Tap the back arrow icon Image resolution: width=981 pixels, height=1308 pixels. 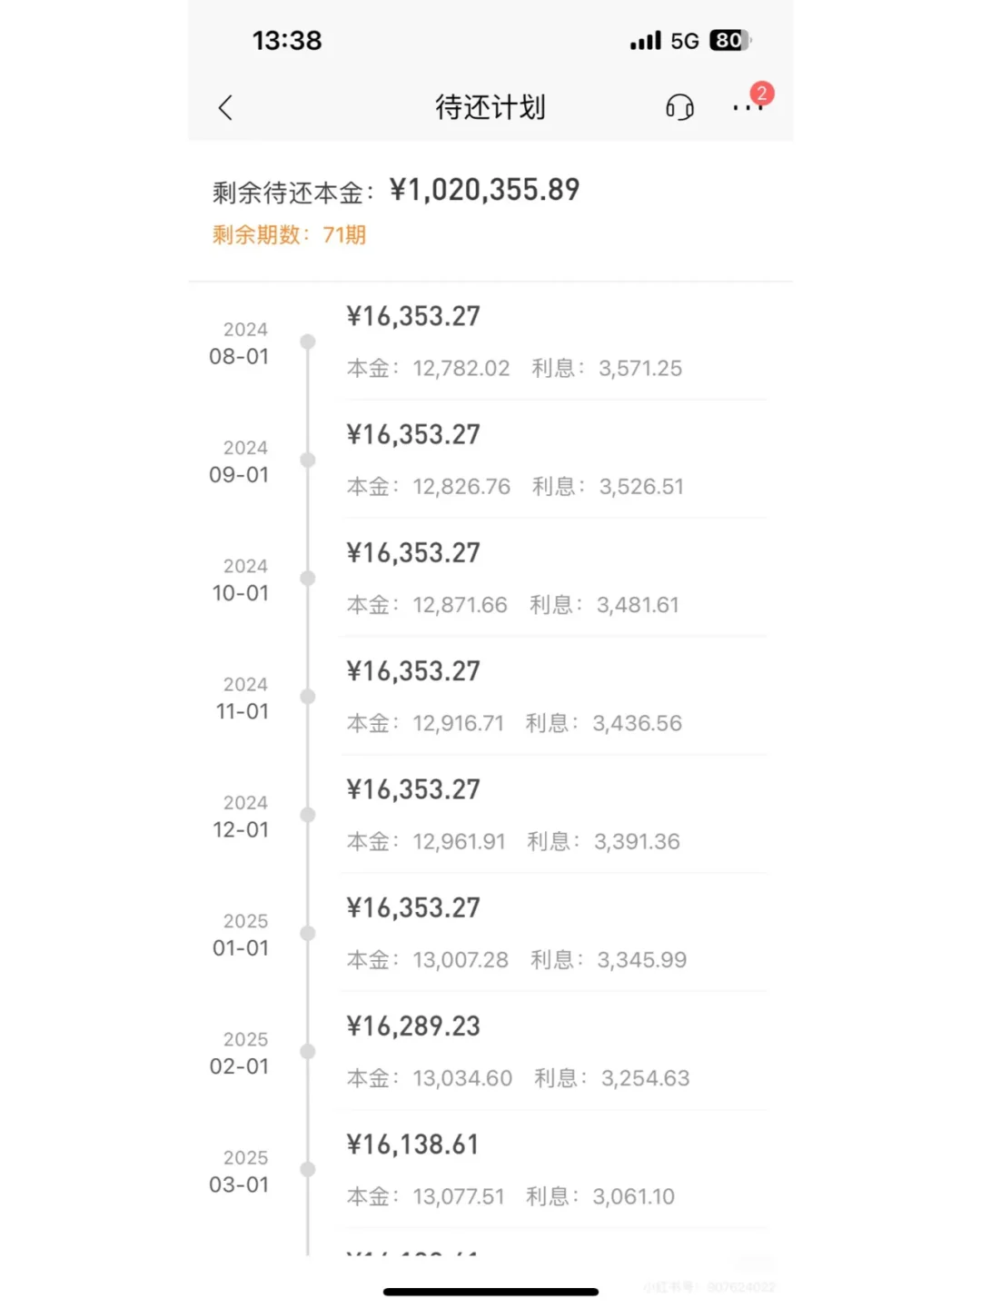pyautogui.click(x=225, y=108)
